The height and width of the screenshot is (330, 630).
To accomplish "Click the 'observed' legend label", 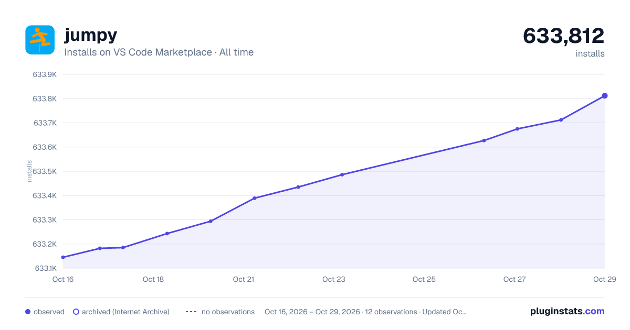I will pyautogui.click(x=49, y=312).
